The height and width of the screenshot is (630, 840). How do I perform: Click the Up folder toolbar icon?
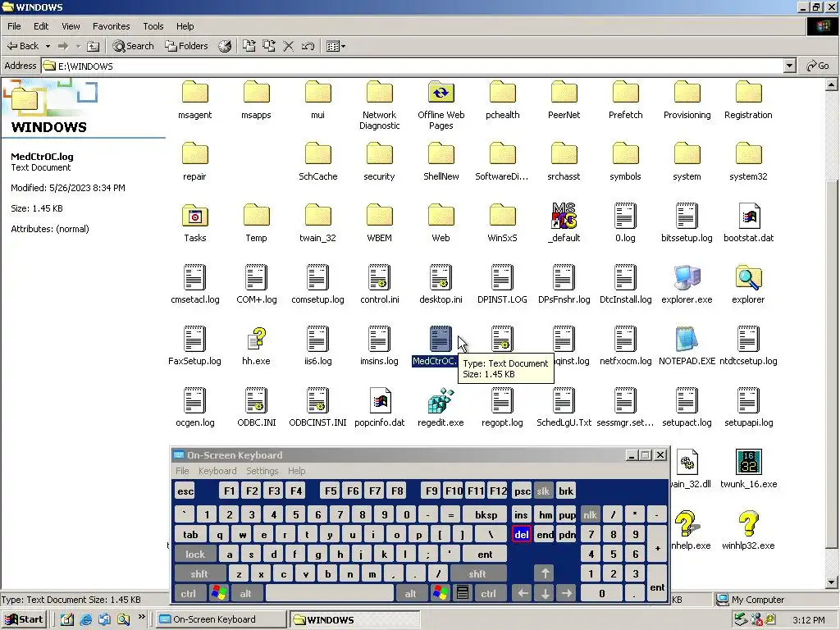click(94, 46)
